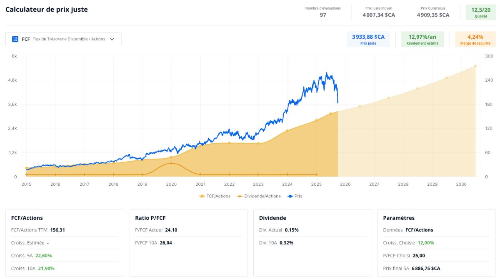Click the Prix juste moyen value
500x279 pixels.
click(379, 15)
